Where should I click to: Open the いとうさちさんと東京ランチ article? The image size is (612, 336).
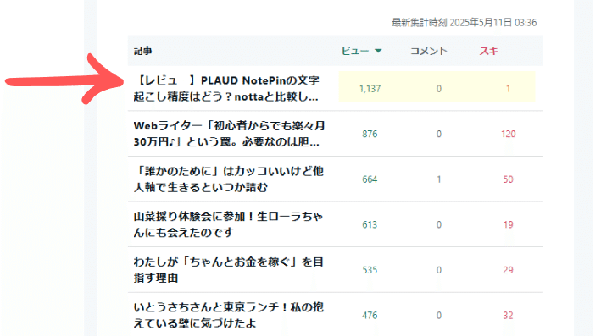tap(228, 315)
